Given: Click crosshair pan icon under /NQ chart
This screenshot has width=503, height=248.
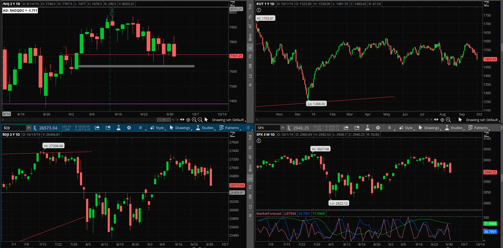Looking at the screenshot, I should click(x=188, y=120).
